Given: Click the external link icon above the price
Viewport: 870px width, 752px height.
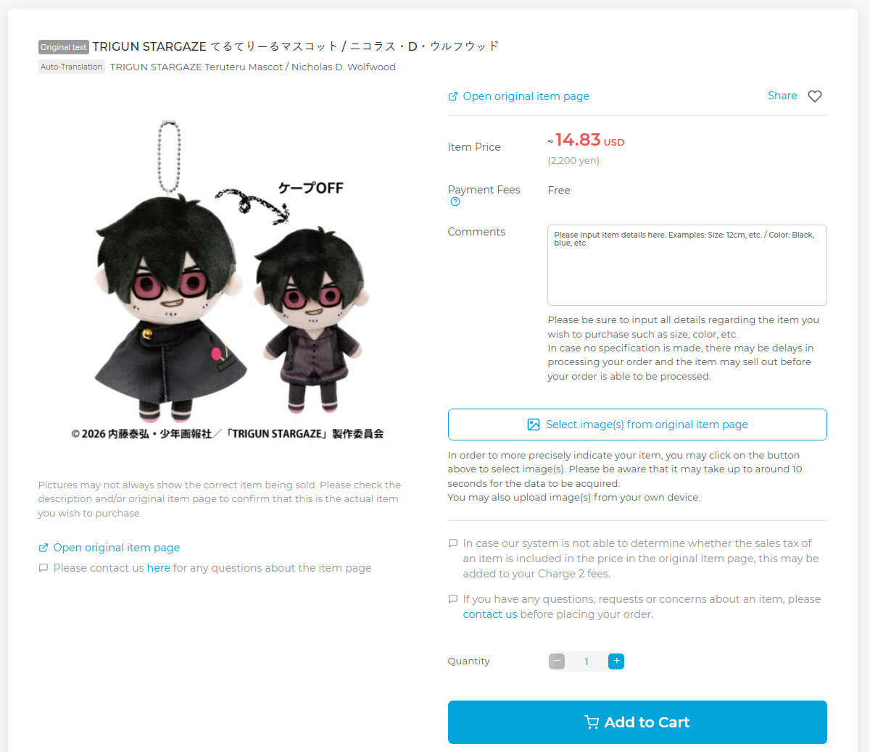Looking at the screenshot, I should coord(453,96).
